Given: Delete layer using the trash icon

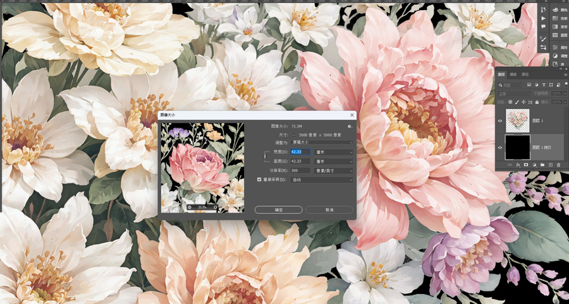Looking at the screenshot, I should (x=558, y=165).
